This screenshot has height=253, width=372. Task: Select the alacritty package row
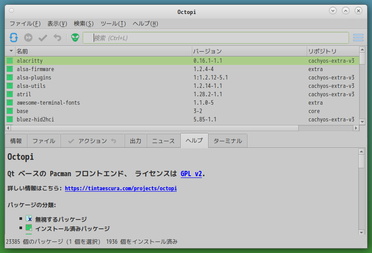pyautogui.click(x=182, y=60)
